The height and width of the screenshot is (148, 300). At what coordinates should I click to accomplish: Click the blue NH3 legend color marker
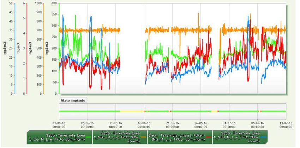[x=264, y=136]
